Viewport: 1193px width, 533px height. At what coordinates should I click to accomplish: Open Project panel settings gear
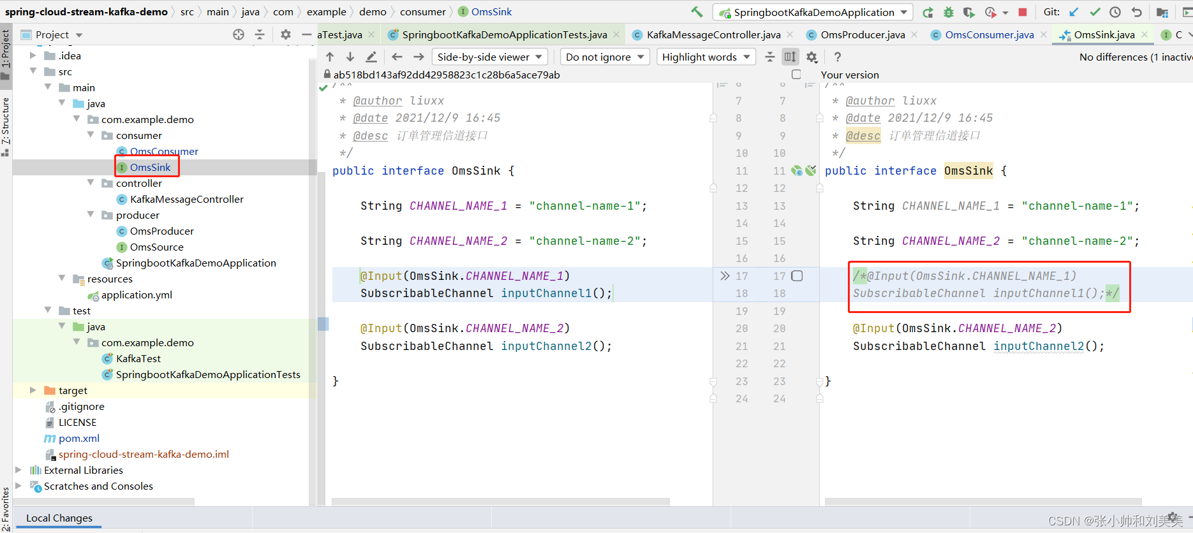[286, 34]
